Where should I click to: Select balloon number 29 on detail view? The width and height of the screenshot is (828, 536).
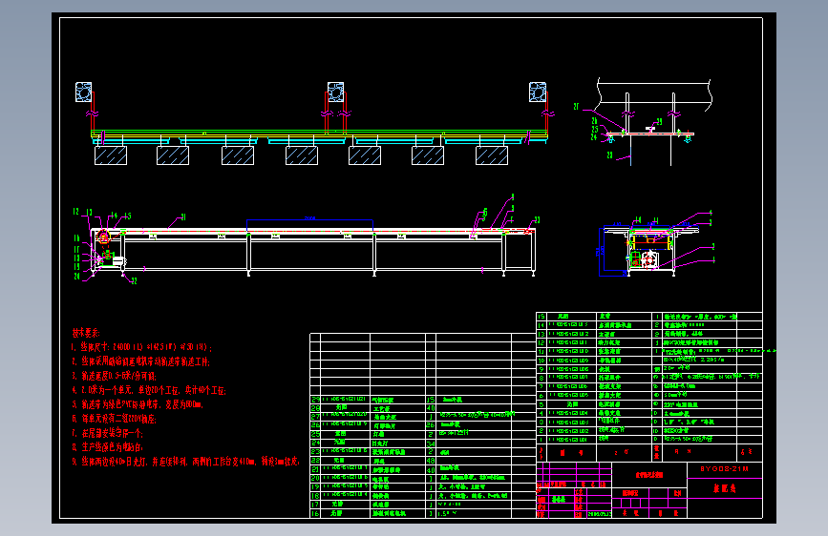click(659, 121)
